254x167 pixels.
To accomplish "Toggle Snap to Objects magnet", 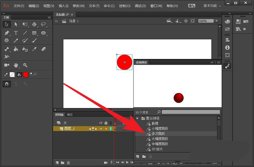I will click(7, 84).
